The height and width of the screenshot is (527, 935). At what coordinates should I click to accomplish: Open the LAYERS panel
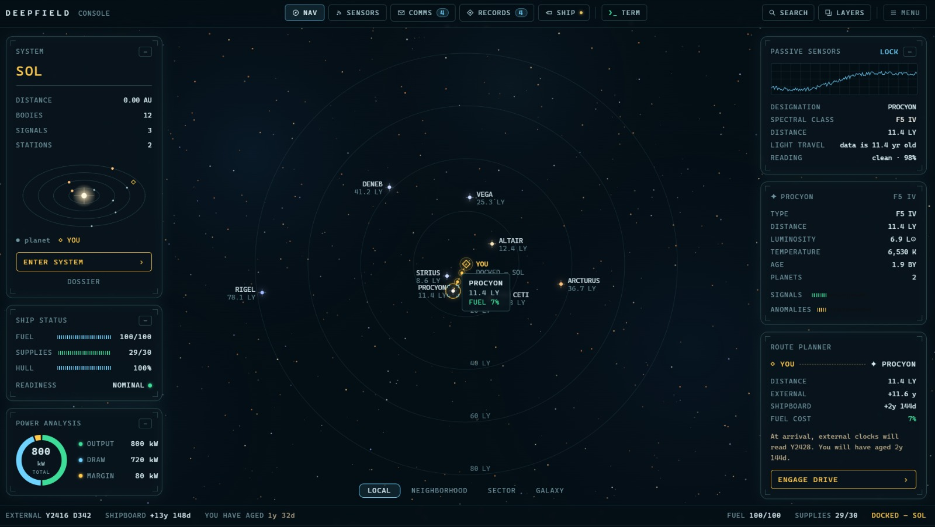[844, 13]
